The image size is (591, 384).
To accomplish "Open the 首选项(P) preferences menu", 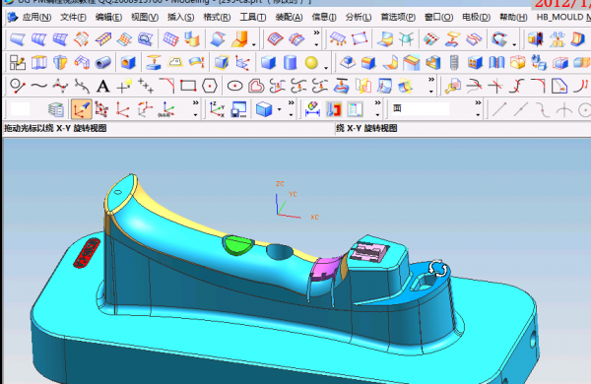I will pos(398,18).
